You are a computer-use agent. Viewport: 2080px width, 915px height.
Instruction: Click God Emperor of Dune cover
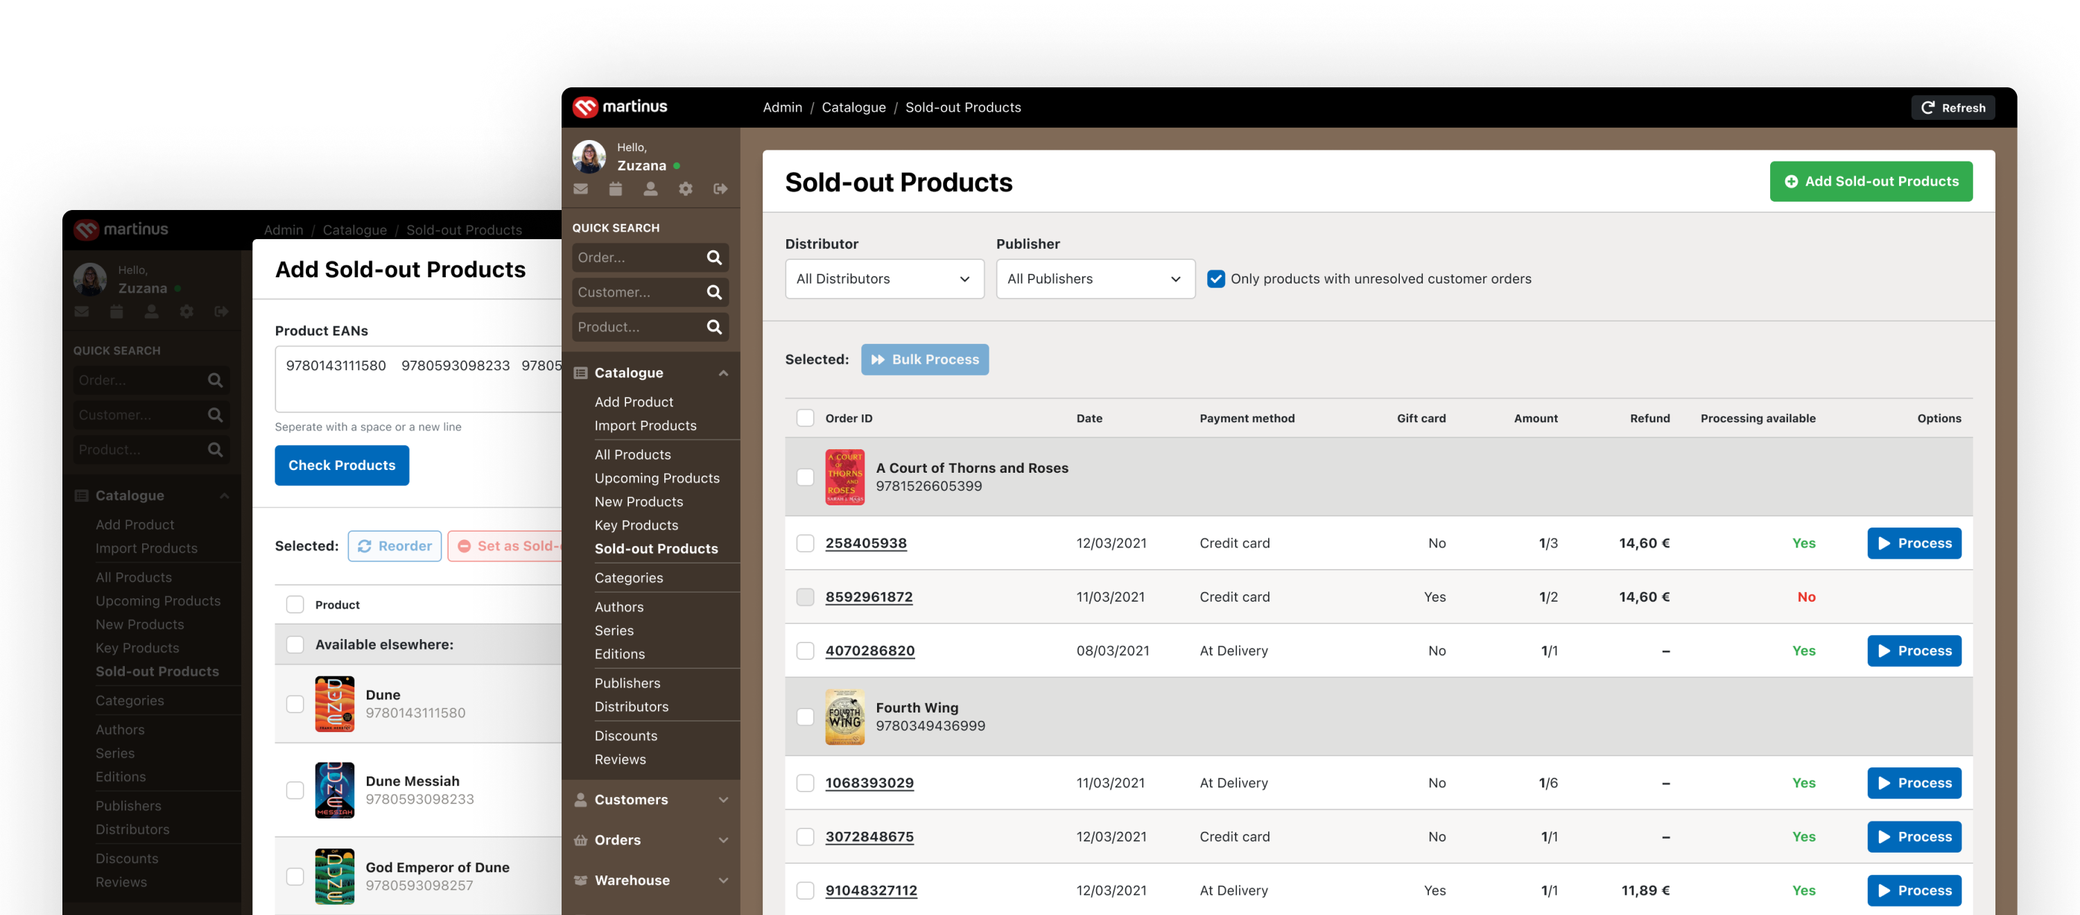click(334, 876)
